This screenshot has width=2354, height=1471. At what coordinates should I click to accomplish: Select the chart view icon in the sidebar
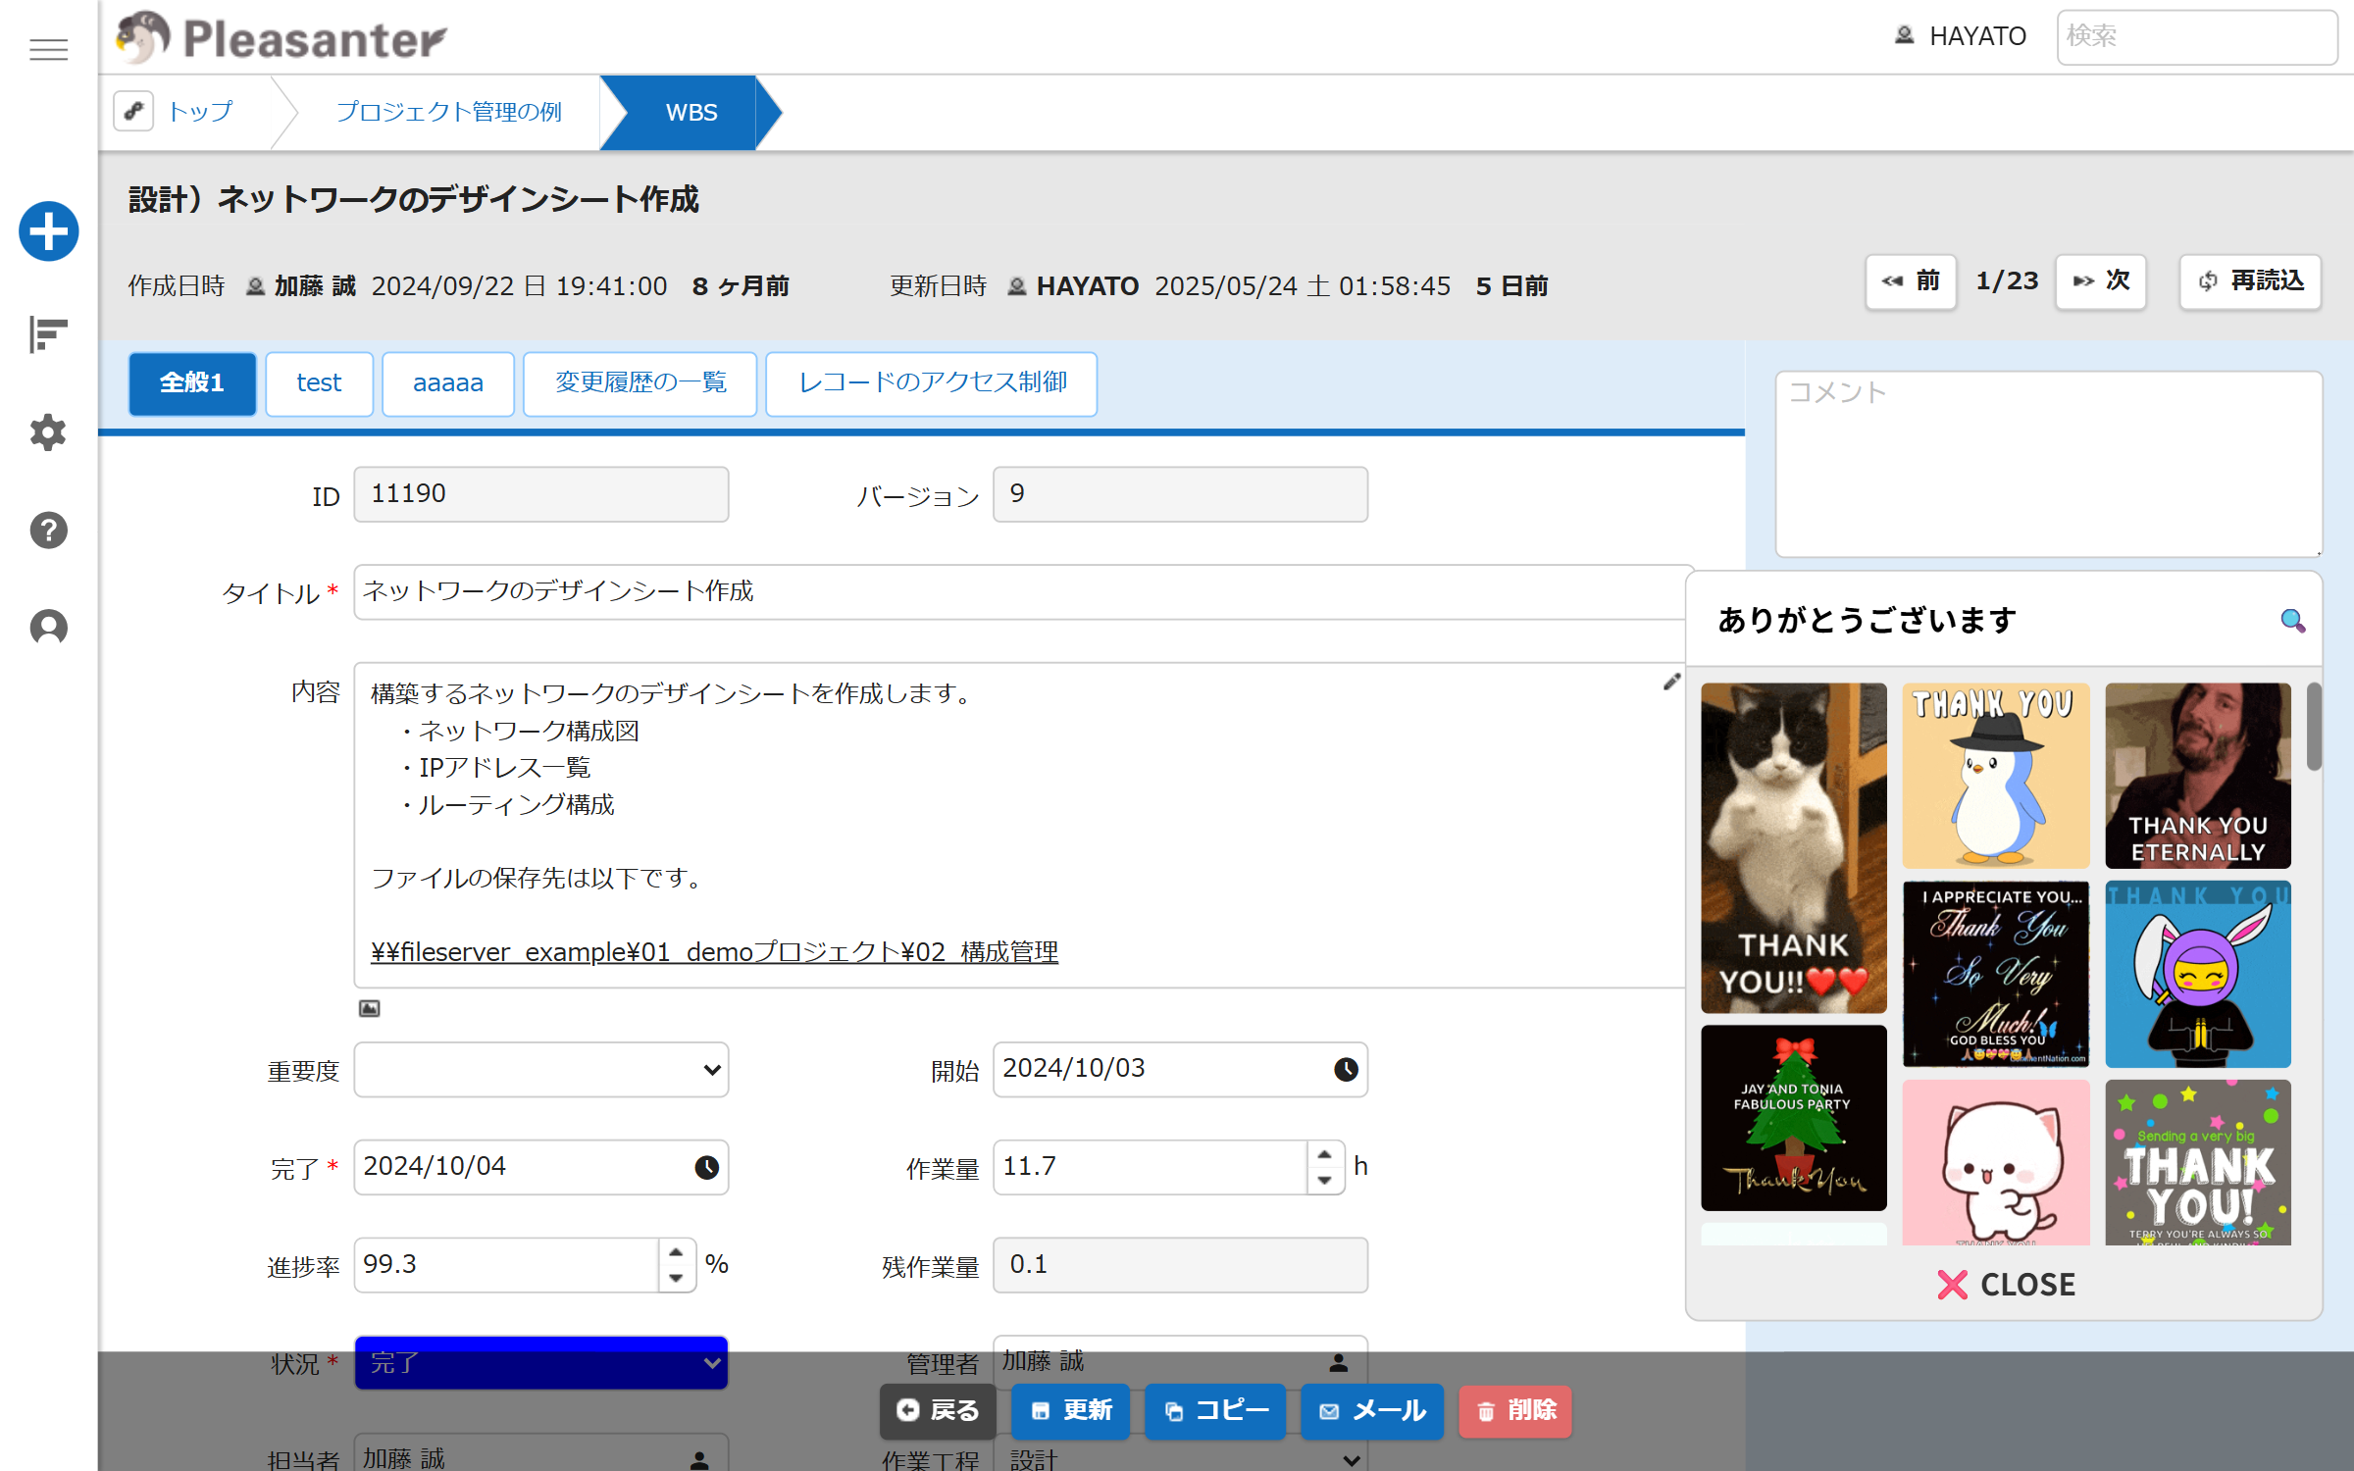[47, 334]
